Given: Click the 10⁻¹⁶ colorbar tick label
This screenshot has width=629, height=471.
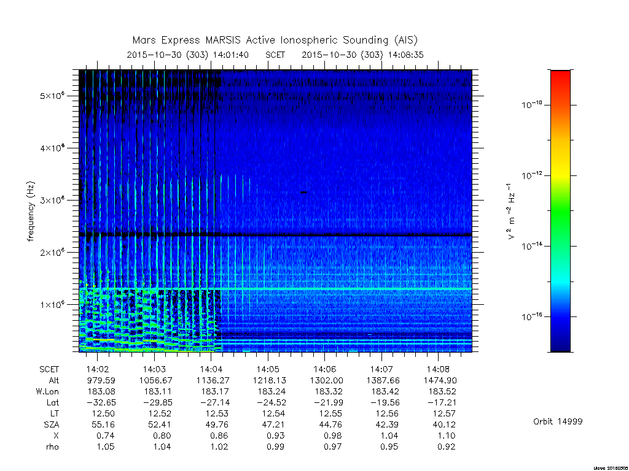Looking at the screenshot, I should [532, 316].
